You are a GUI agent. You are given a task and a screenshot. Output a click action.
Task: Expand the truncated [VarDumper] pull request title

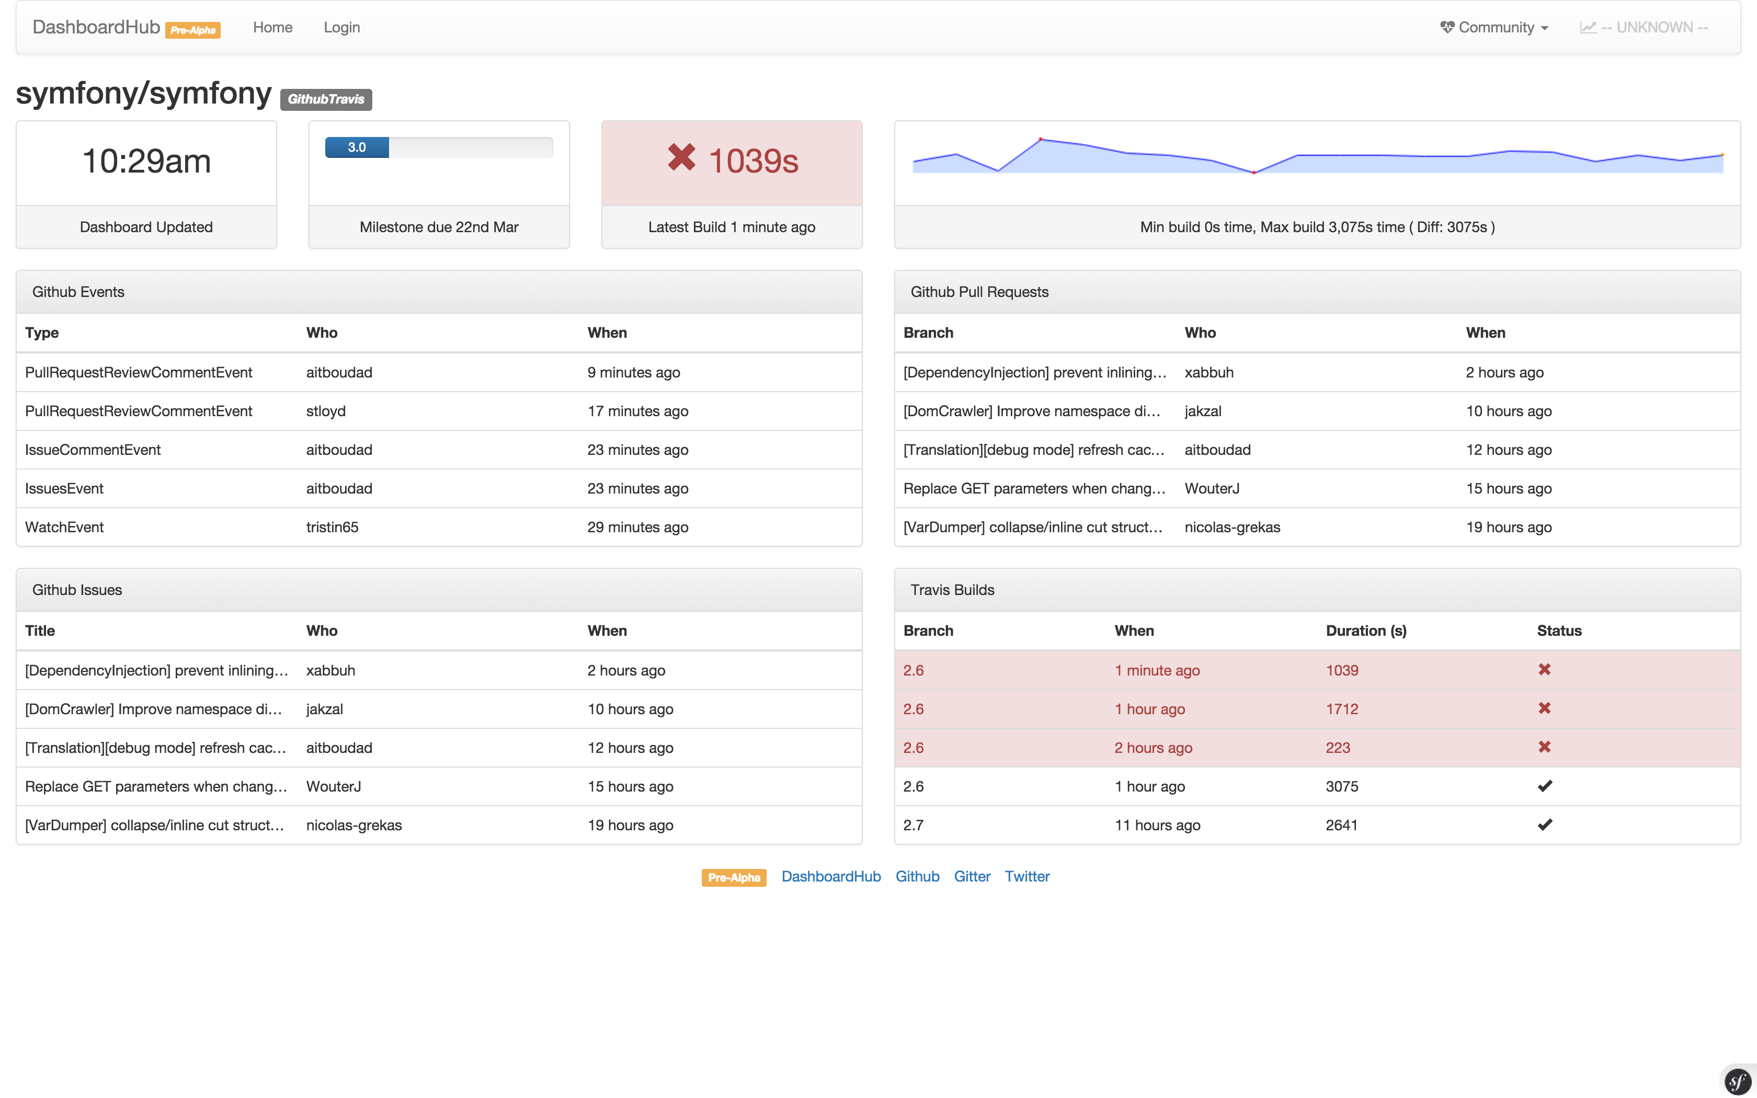tap(1034, 527)
